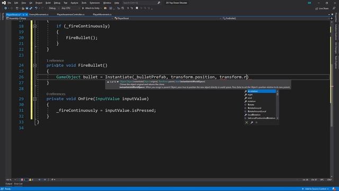
Task: Expand the Attach to Unity dropdown arrow
Action: (101, 8)
